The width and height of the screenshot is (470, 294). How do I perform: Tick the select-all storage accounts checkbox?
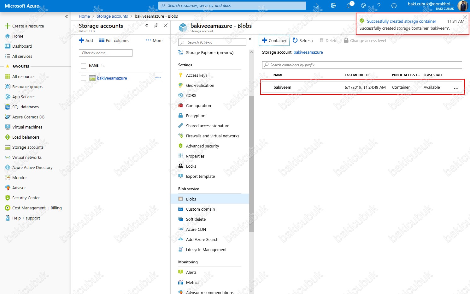click(x=84, y=66)
